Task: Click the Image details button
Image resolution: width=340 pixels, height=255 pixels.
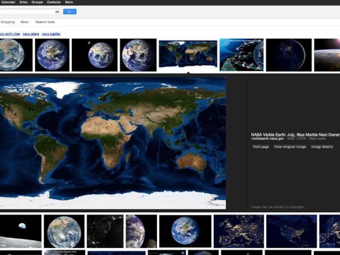Action: click(x=322, y=147)
